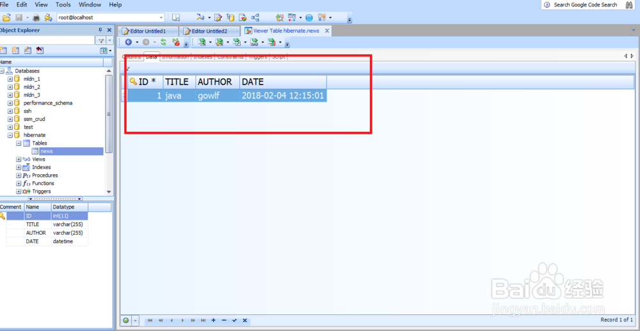Go to next record arrow
The height and width of the screenshot is (331, 640).
coord(182,320)
